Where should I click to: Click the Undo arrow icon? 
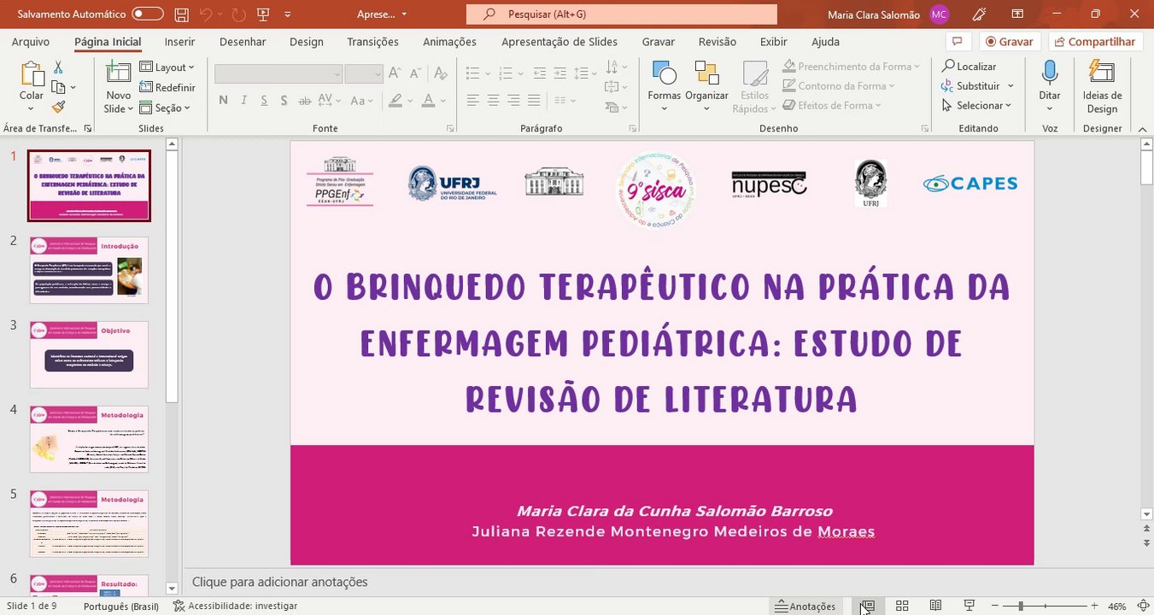point(206,15)
